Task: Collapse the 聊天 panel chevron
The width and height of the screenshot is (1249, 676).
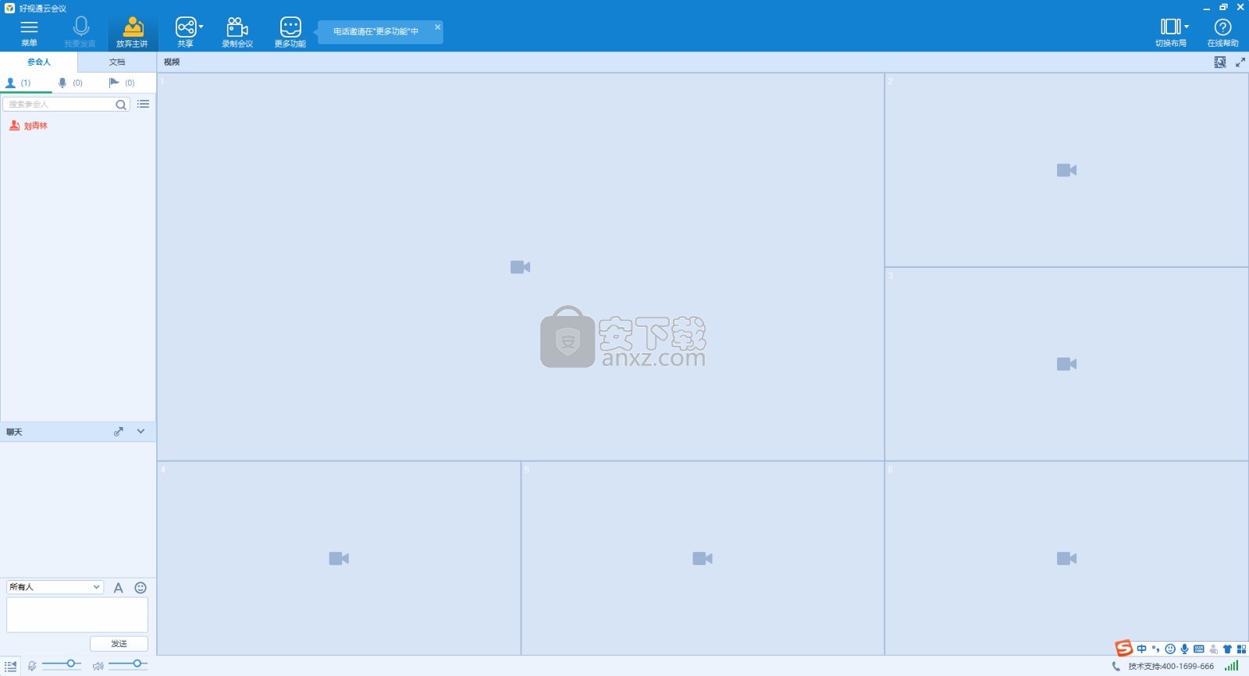Action: (141, 431)
